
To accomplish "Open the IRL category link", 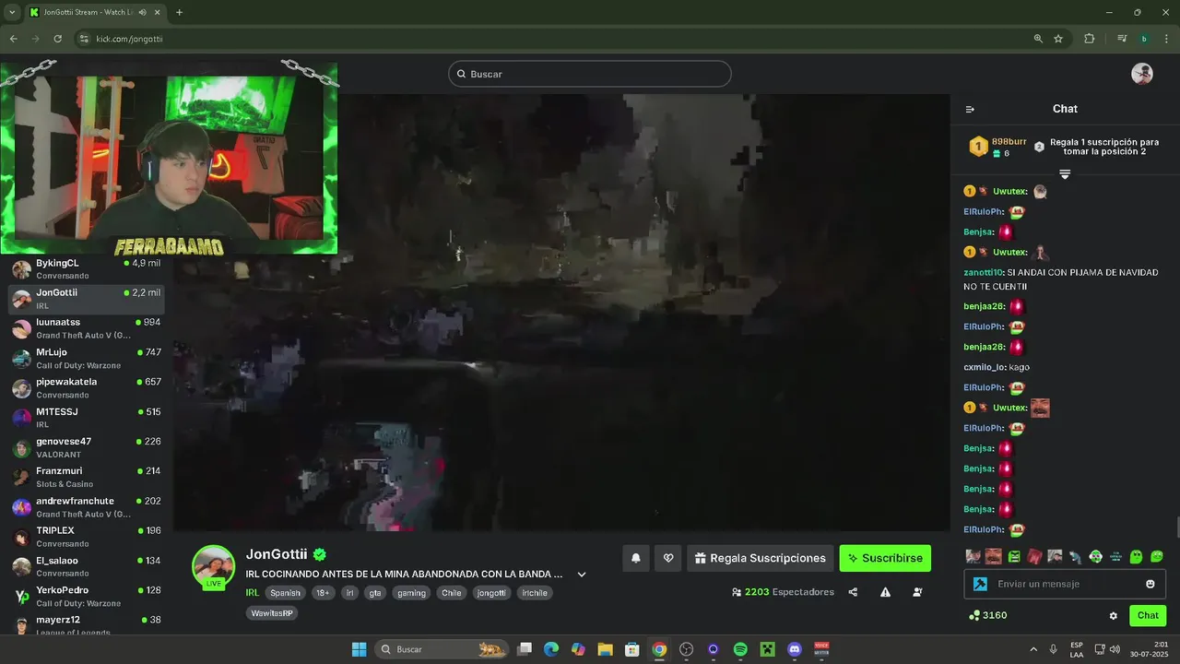I will pyautogui.click(x=252, y=593).
